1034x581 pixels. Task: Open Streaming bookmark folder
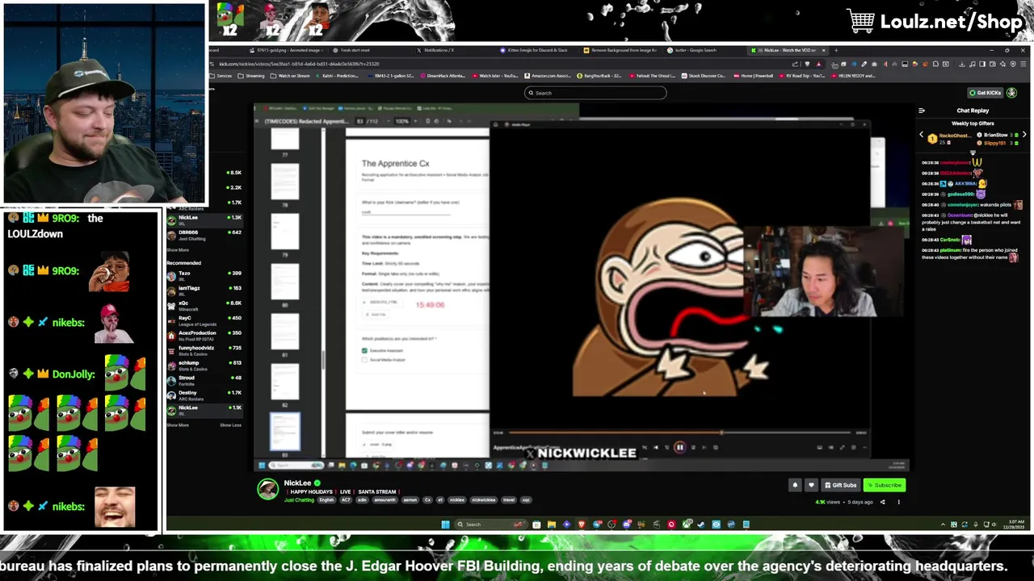[250, 76]
